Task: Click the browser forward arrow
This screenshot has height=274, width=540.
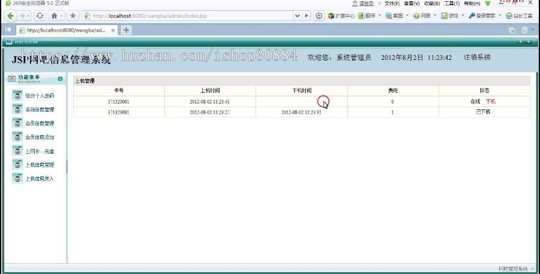Action: tap(22, 16)
